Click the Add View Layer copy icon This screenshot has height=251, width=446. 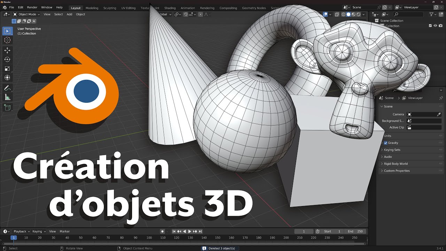[x=436, y=7]
